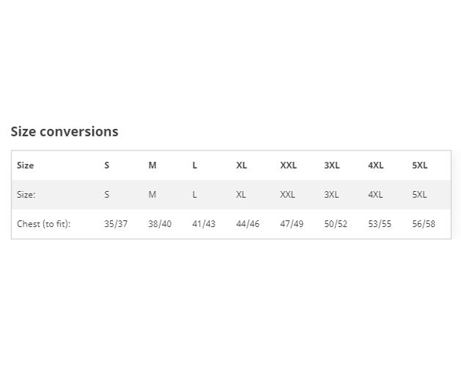
Task: Click the 38/40 chest value
Action: [160, 224]
